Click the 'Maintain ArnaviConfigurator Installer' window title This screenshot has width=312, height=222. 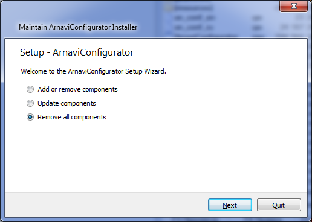click(78, 27)
